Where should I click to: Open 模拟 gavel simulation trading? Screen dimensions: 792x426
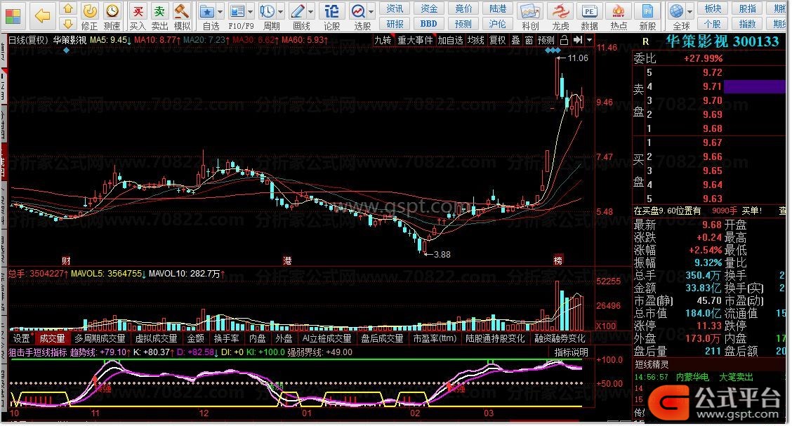tap(181, 11)
